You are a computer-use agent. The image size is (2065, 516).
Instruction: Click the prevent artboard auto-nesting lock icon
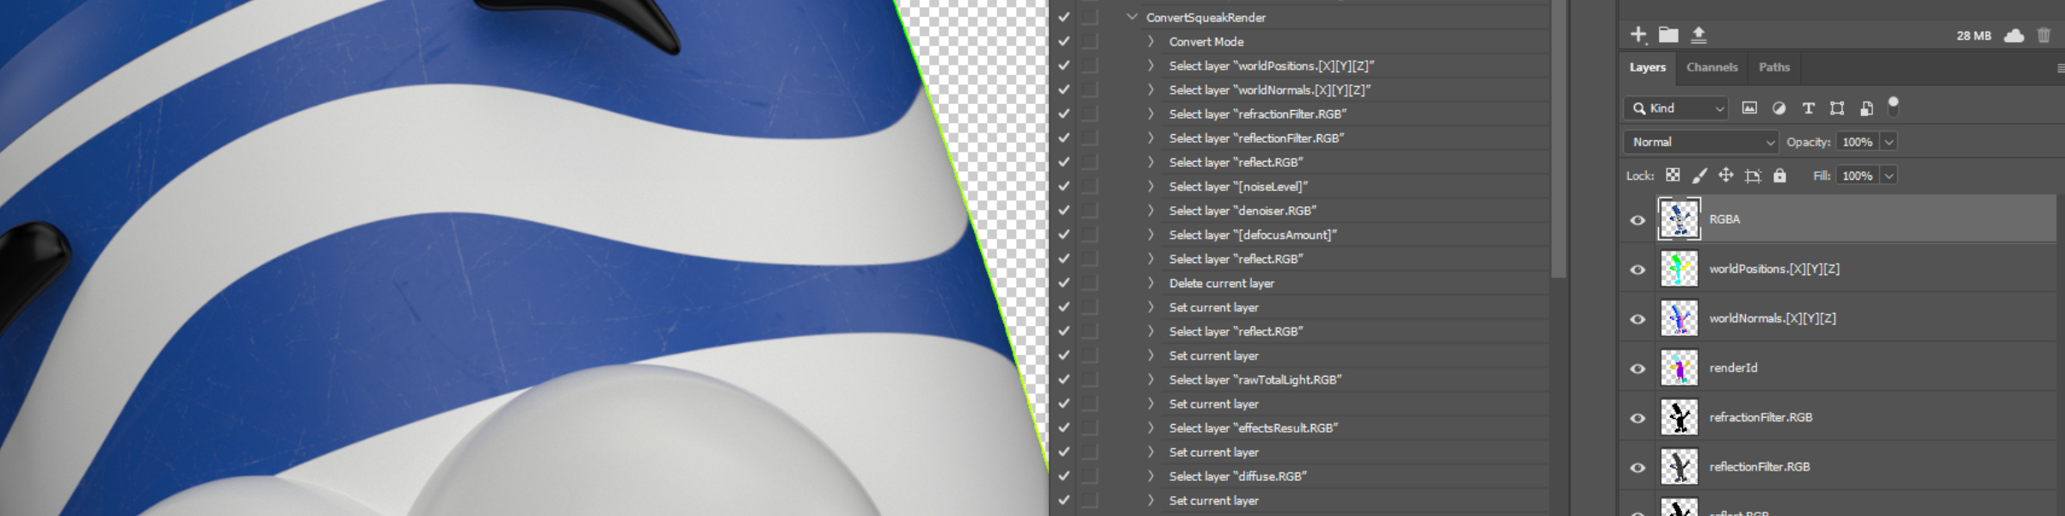tap(1753, 175)
